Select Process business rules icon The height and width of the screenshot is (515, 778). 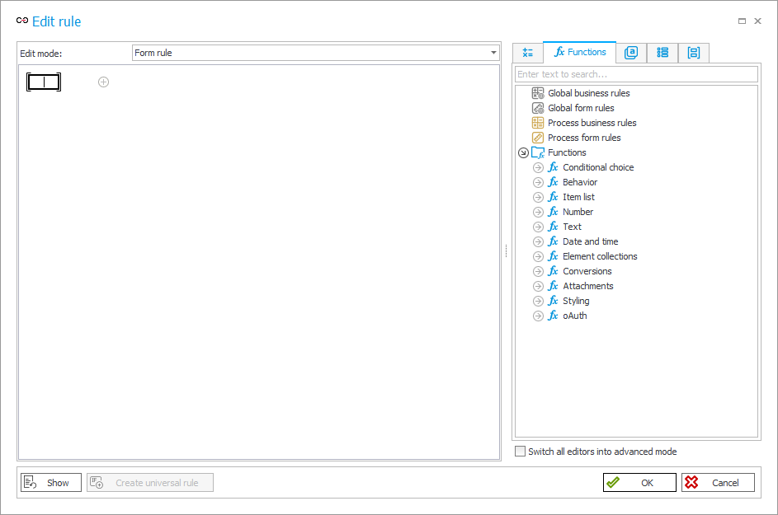tap(538, 123)
